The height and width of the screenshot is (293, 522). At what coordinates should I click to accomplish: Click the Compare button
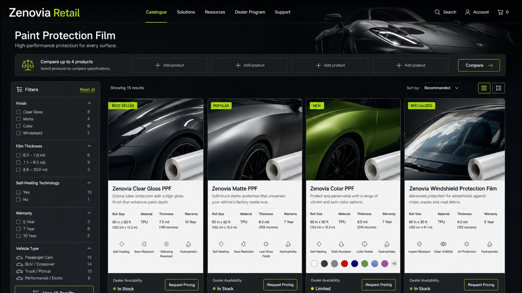pyautogui.click(x=479, y=65)
